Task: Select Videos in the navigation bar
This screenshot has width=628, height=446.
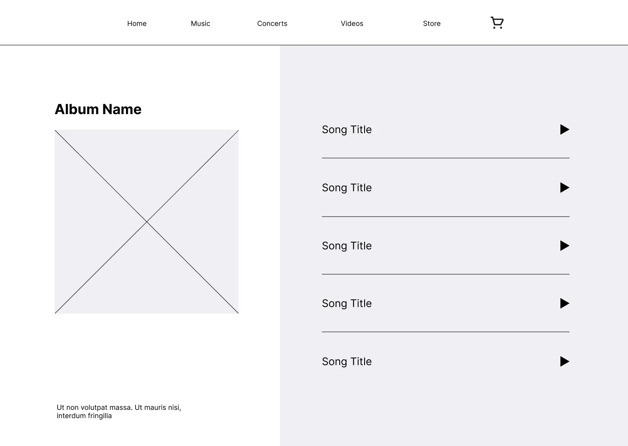Action: pos(352,24)
